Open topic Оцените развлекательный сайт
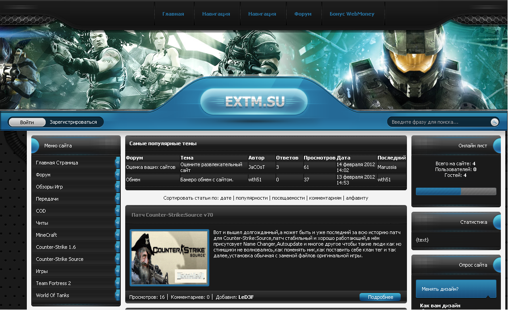 coord(211,168)
